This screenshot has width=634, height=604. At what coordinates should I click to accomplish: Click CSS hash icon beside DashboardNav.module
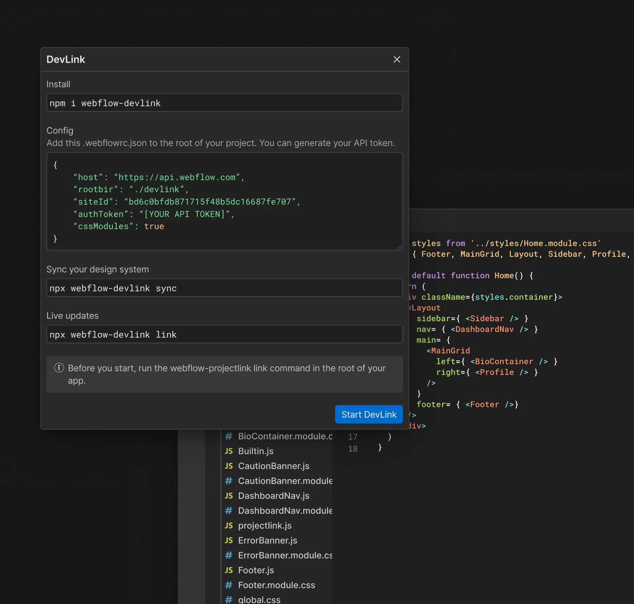click(229, 511)
